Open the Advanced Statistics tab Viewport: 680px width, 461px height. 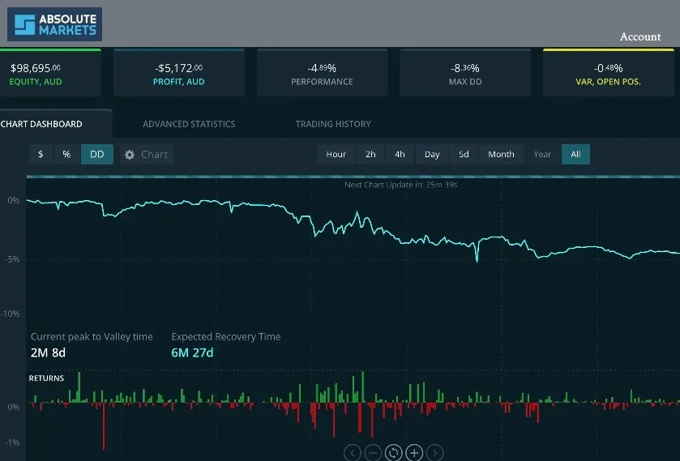pyautogui.click(x=189, y=124)
